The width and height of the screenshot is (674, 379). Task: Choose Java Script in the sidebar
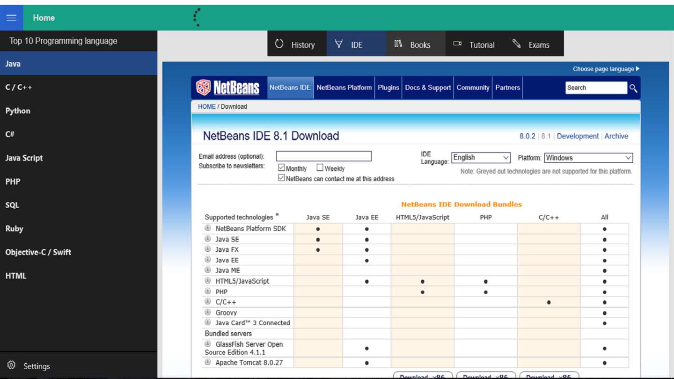pos(79,158)
